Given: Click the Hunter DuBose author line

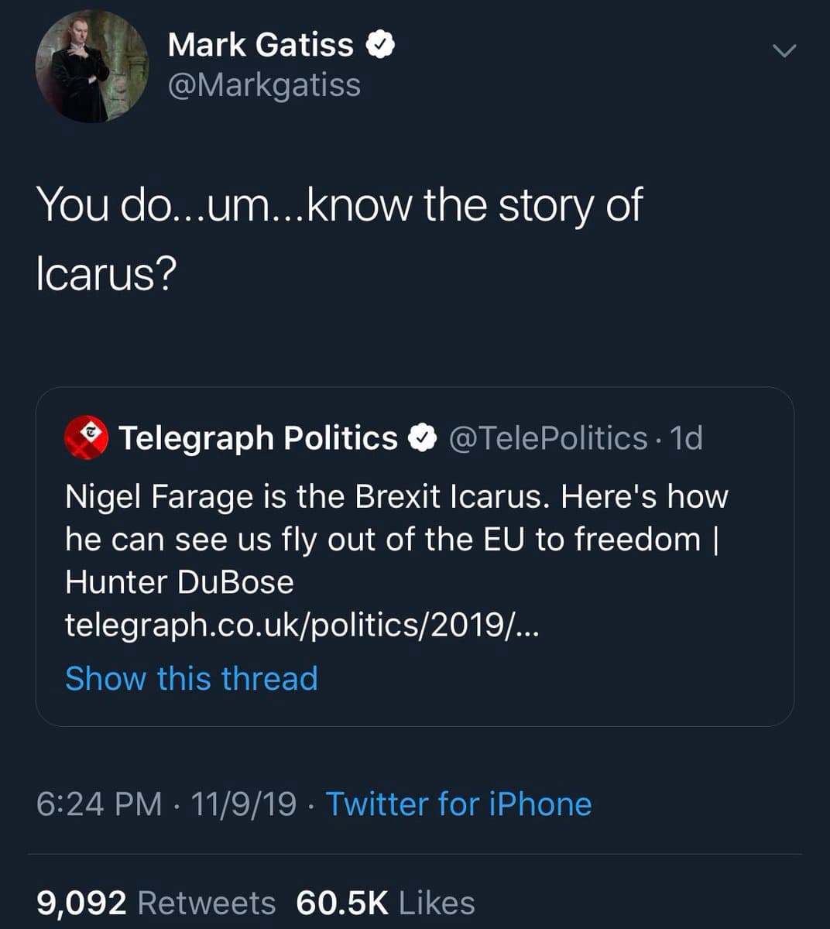Looking at the screenshot, I should tap(180, 582).
